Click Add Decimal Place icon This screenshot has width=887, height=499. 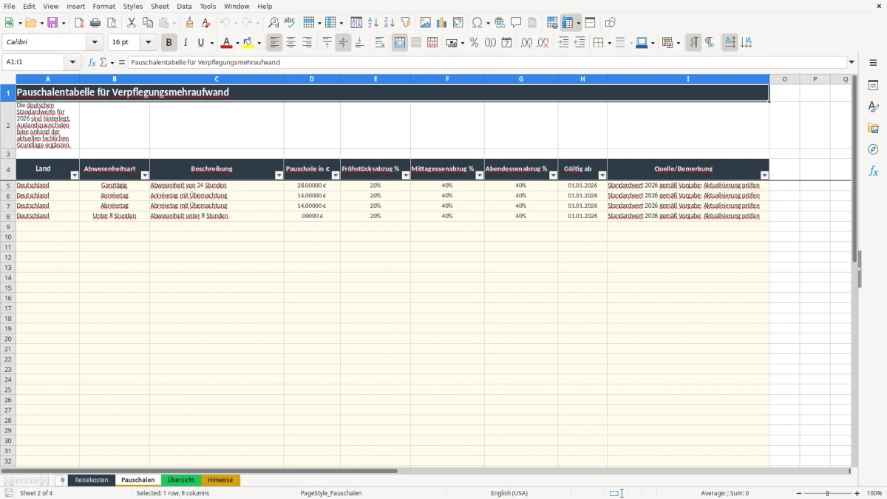click(x=526, y=43)
